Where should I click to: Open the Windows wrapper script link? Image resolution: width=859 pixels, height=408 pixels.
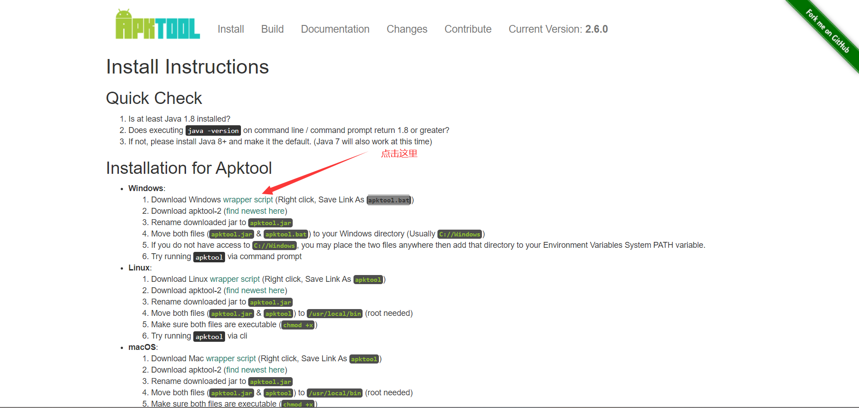click(248, 200)
